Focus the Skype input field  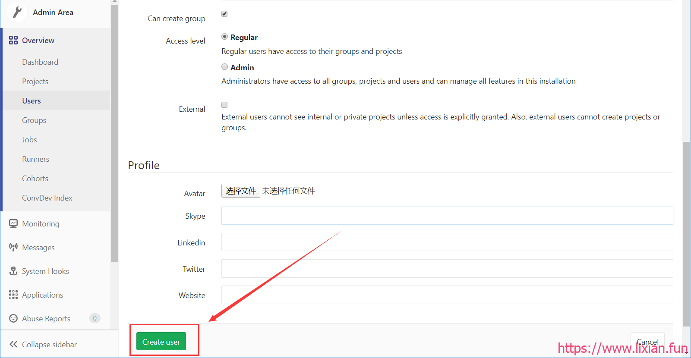point(447,216)
